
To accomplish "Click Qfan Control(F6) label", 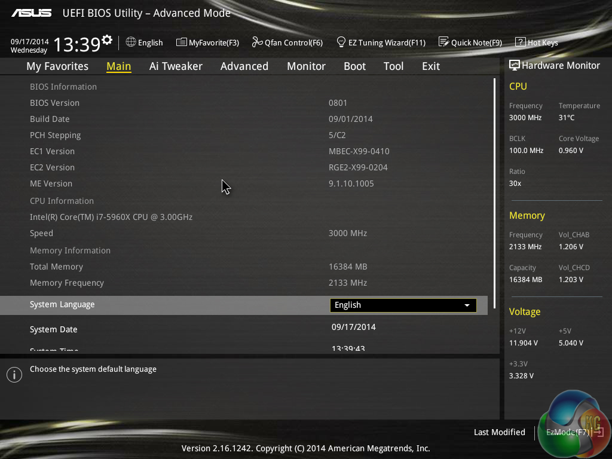I will (293, 42).
